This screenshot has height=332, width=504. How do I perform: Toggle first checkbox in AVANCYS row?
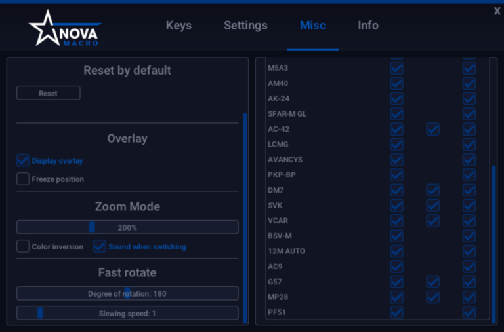click(x=397, y=160)
